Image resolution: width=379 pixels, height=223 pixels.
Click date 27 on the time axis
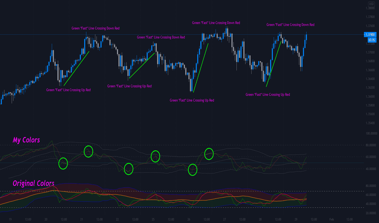pos(224,219)
